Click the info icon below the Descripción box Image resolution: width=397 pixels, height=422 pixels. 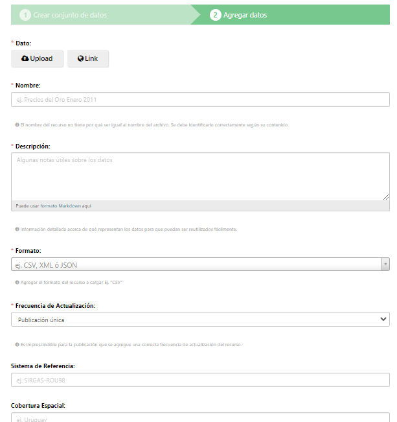pyautogui.click(x=16, y=229)
